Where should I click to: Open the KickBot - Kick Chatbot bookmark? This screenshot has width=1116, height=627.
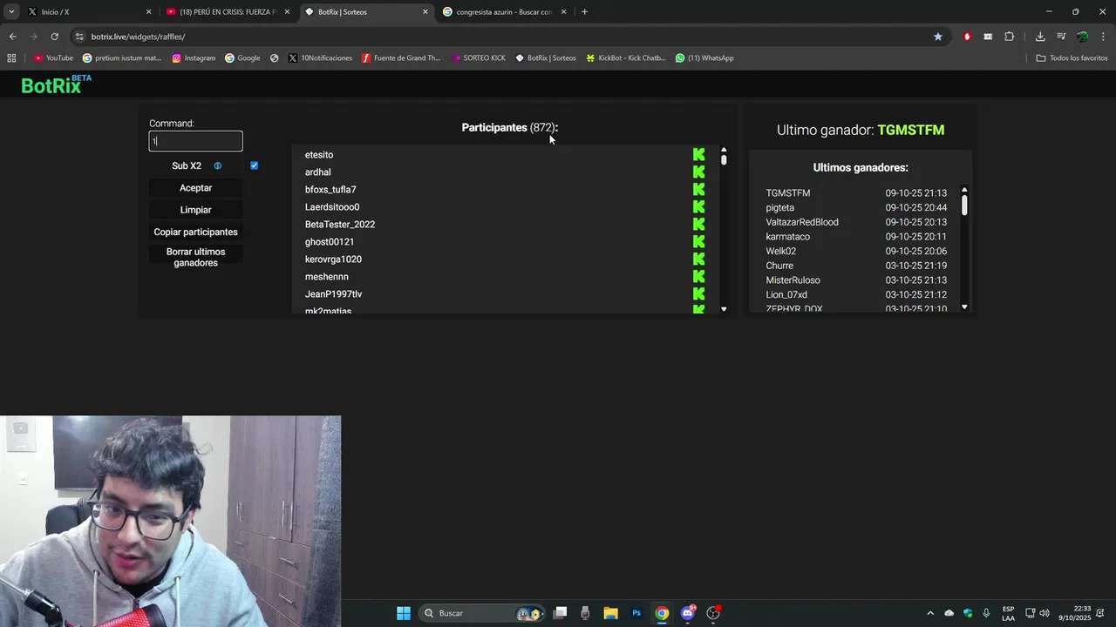click(x=625, y=57)
